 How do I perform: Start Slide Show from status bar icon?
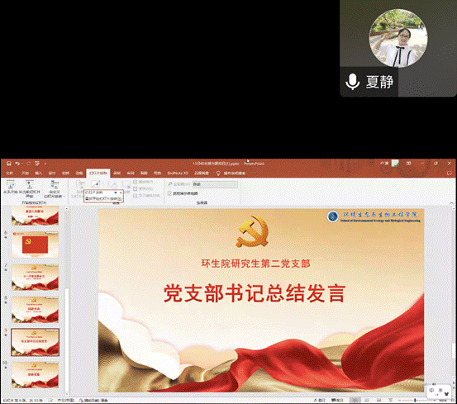(391, 400)
